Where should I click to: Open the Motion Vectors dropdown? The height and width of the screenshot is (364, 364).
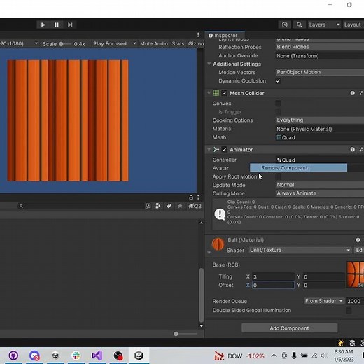click(x=320, y=72)
